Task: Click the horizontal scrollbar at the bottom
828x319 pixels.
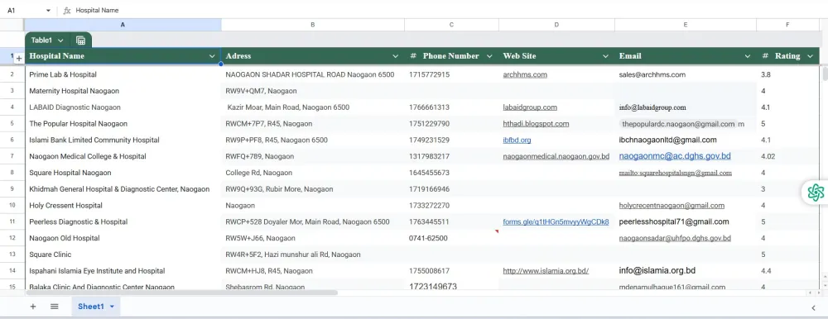Action: tap(181, 292)
